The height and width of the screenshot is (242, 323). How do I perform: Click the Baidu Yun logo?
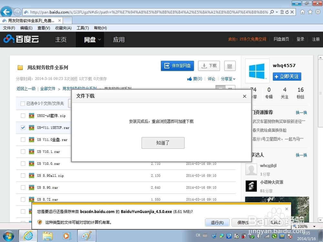click(x=21, y=39)
